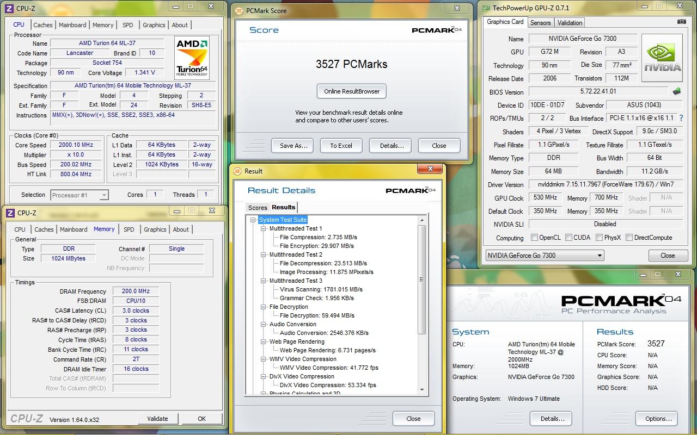Image resolution: width=697 pixels, height=435 pixels.
Task: Toggle the OpenCL checkbox
Action: coord(535,238)
